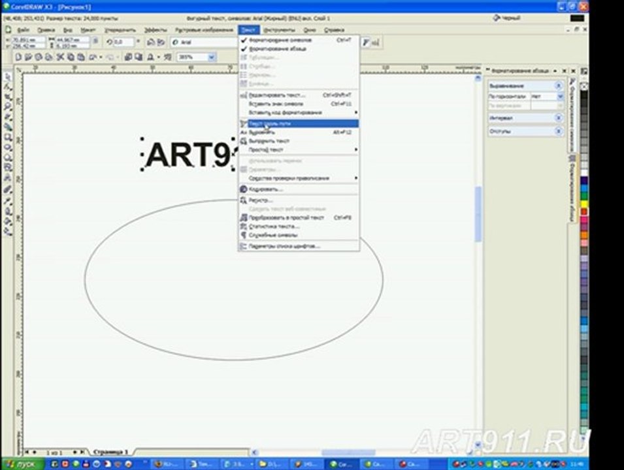The height and width of the screenshot is (470, 624).
Task: Expand the Indents section in the docker
Action: tap(559, 131)
